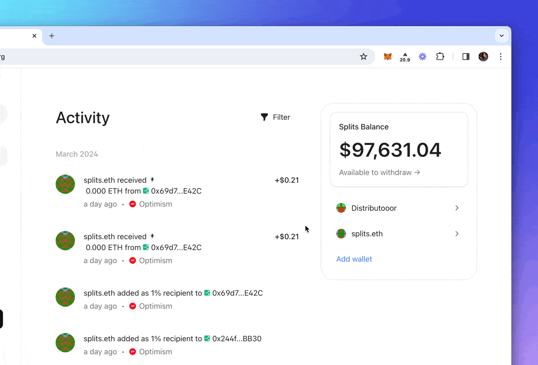Open address 0x69d7...E42C in second received entry

tap(176, 248)
